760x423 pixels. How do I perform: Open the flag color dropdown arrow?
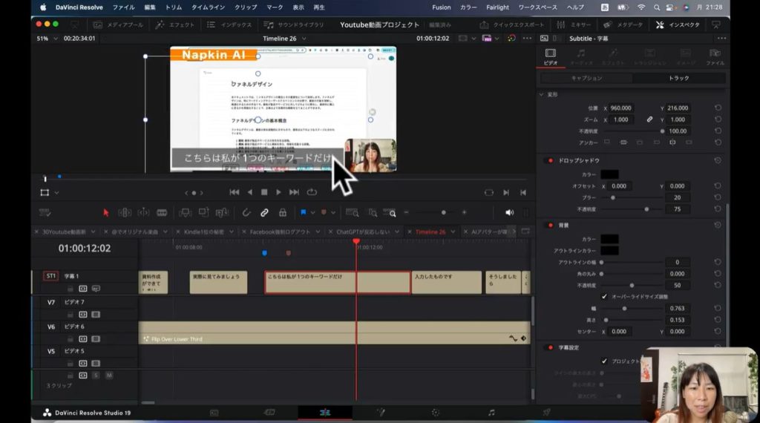click(x=312, y=213)
